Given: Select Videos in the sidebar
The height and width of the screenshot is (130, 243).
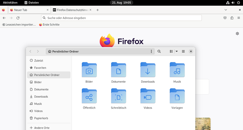Looking at the screenshot, I should [x=49, y=111].
